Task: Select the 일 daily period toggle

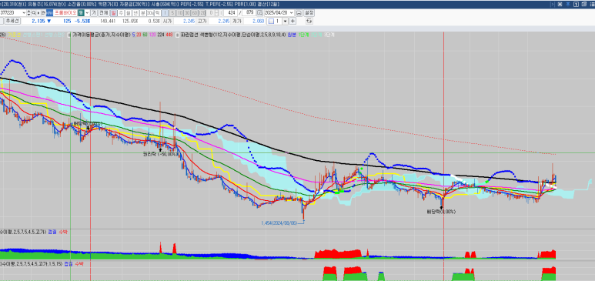Action: point(113,13)
